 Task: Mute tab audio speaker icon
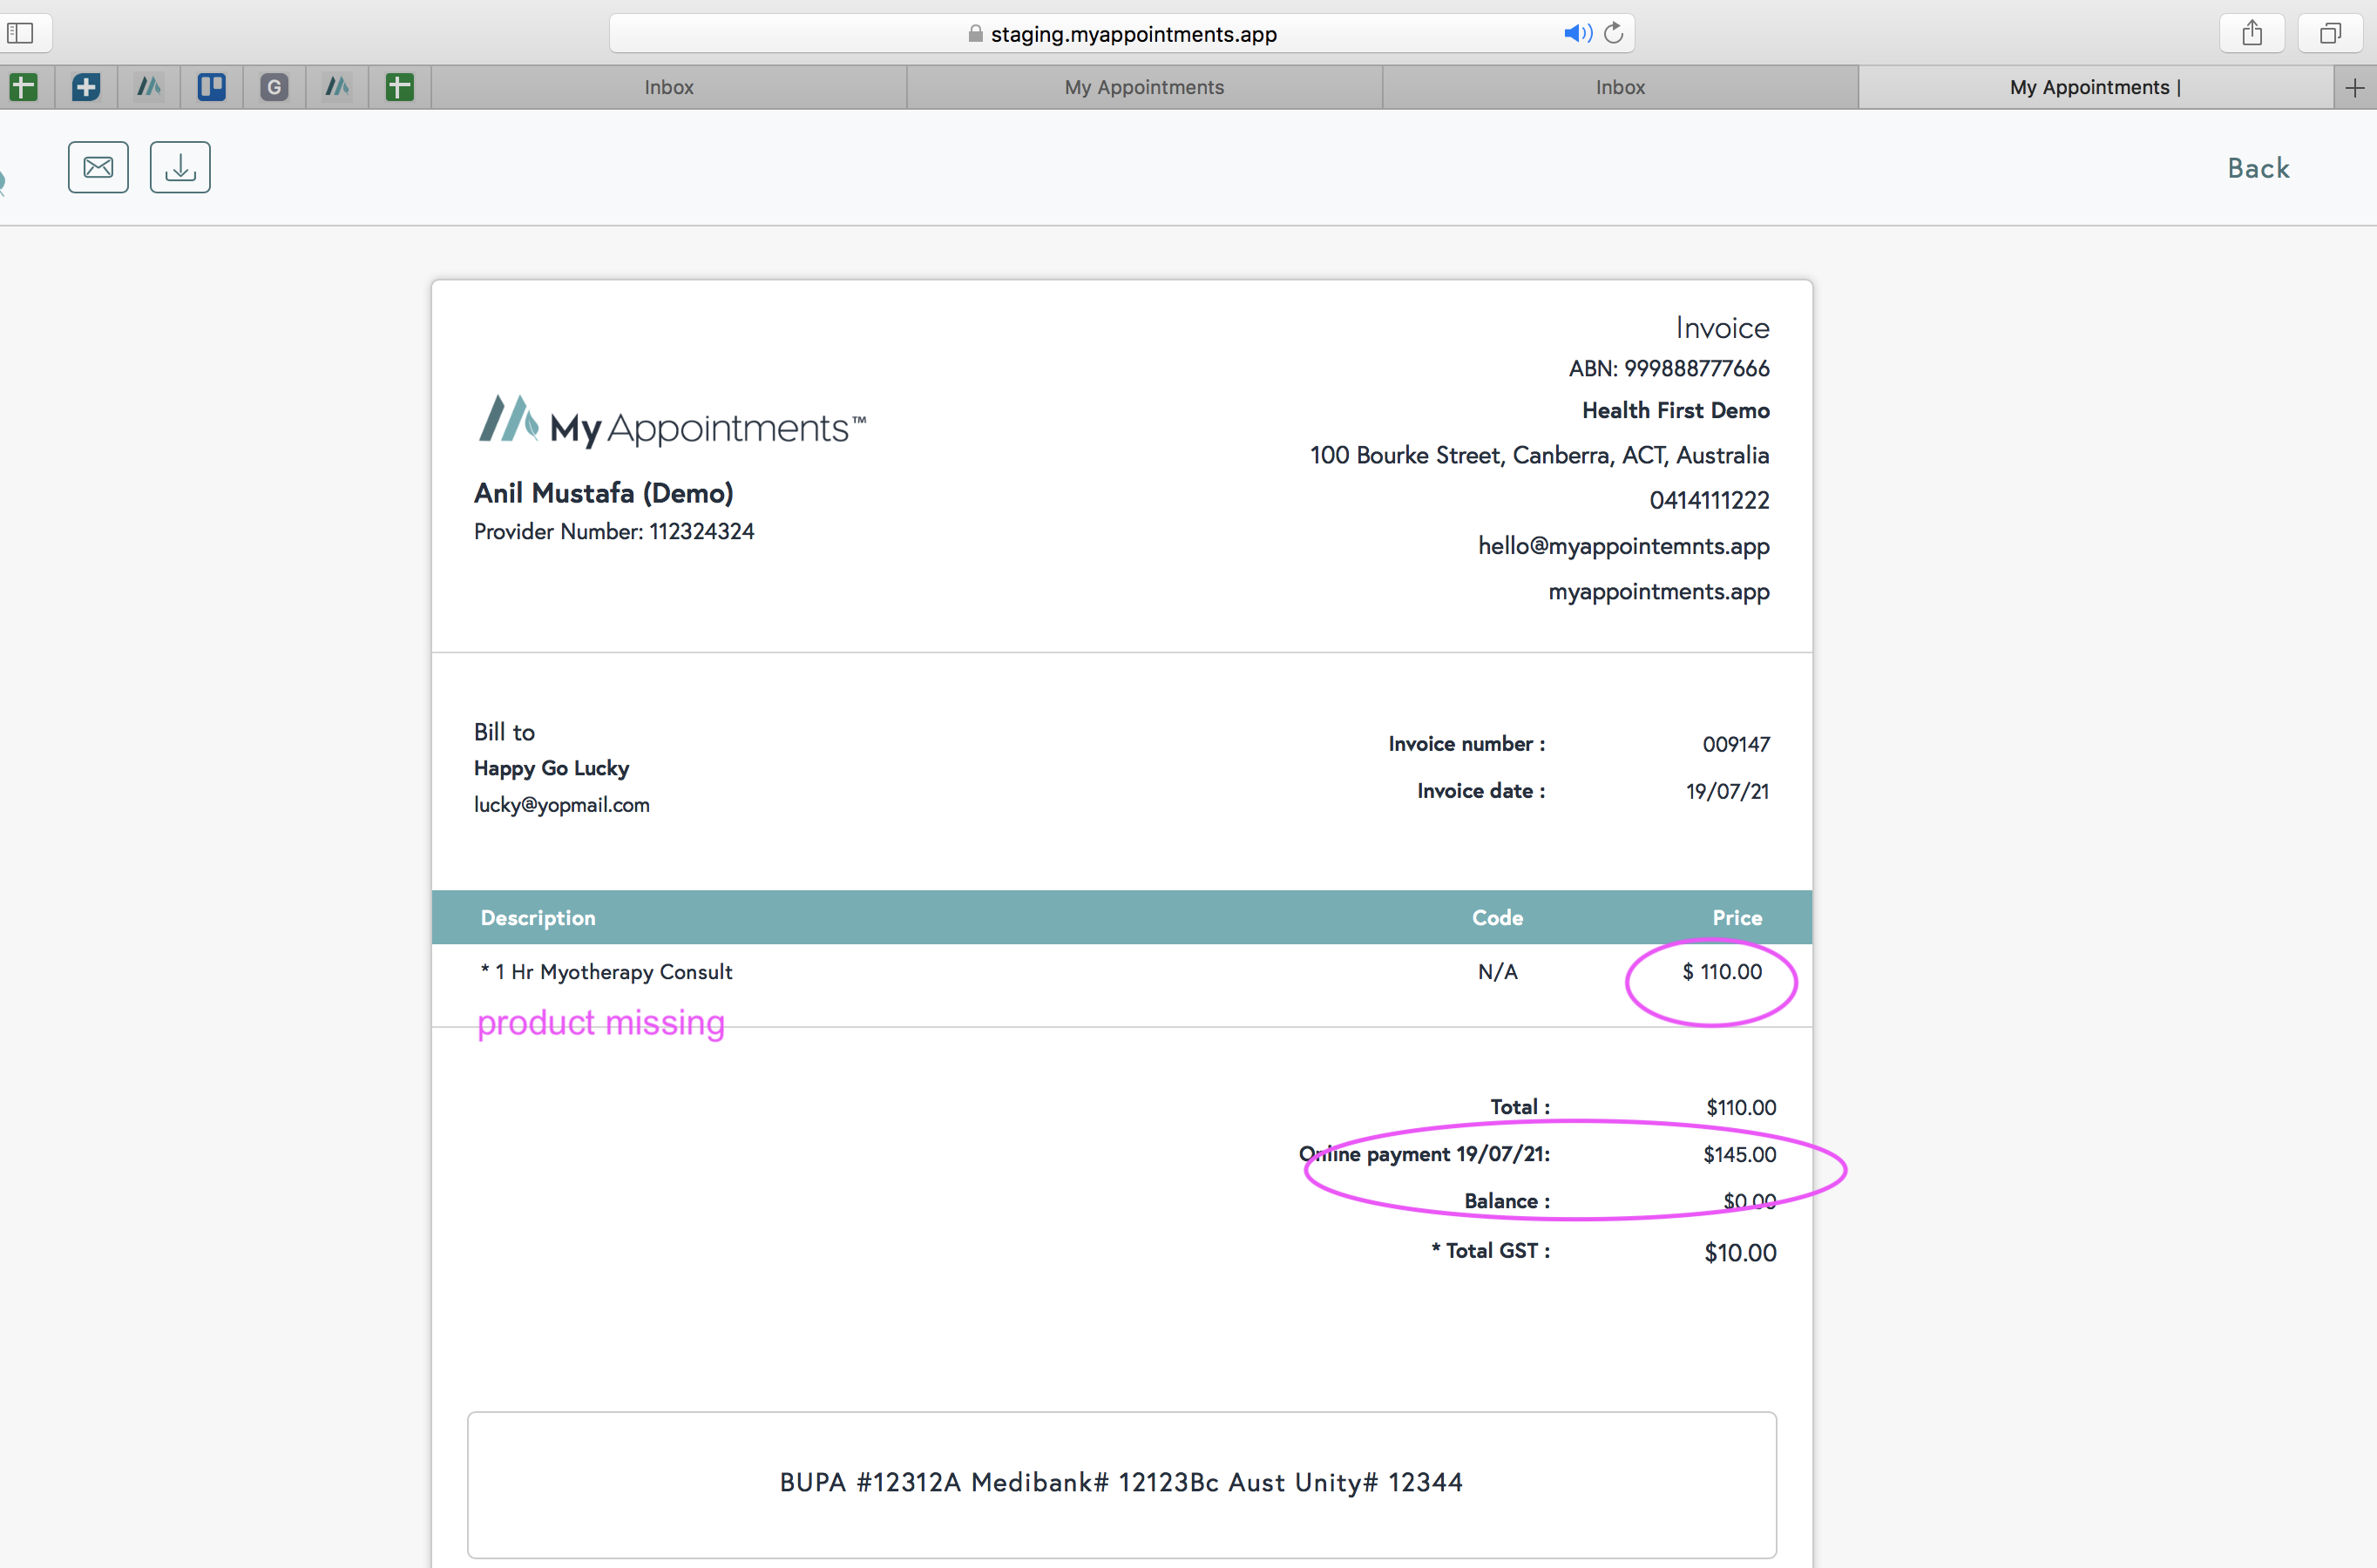(x=1576, y=33)
